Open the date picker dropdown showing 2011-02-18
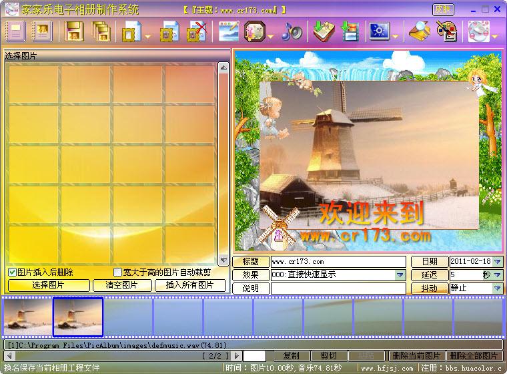This screenshot has width=507, height=374. 498,261
